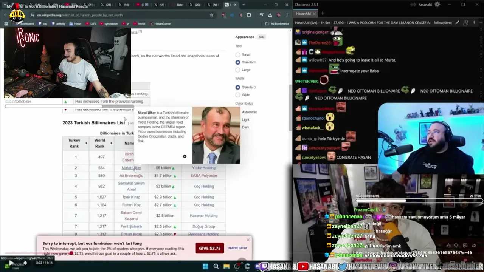Screen dimensions: 484x272
Task: Open File Explorer from taskbar
Action: pyautogui.click(x=226, y=266)
